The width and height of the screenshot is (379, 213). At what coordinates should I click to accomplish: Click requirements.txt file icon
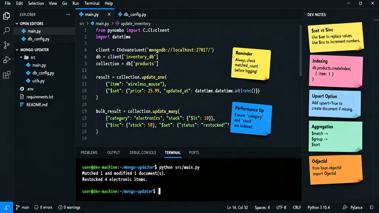click(22, 97)
